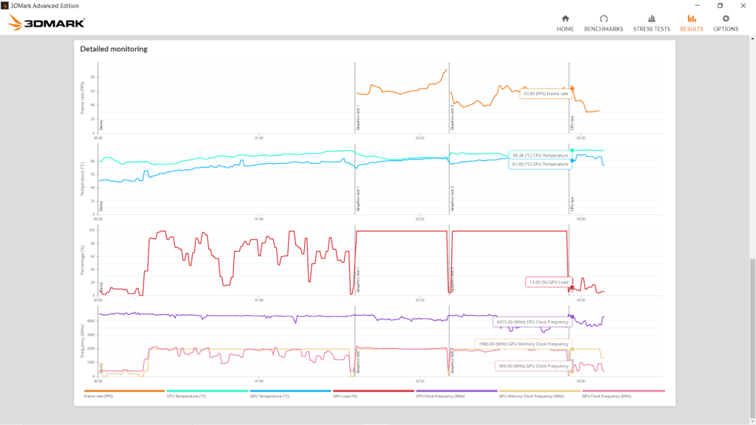Click the 3DMark app icon in title bar
Image resolution: width=756 pixels, height=425 pixels.
point(5,6)
